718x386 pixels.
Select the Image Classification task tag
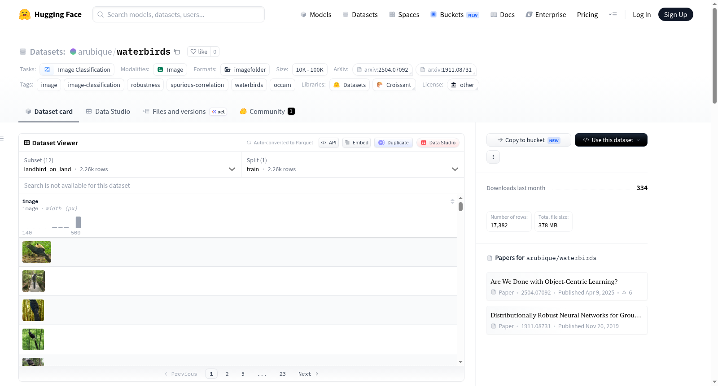(x=77, y=69)
